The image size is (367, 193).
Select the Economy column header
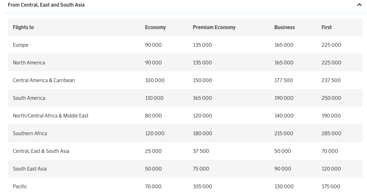[x=155, y=27]
